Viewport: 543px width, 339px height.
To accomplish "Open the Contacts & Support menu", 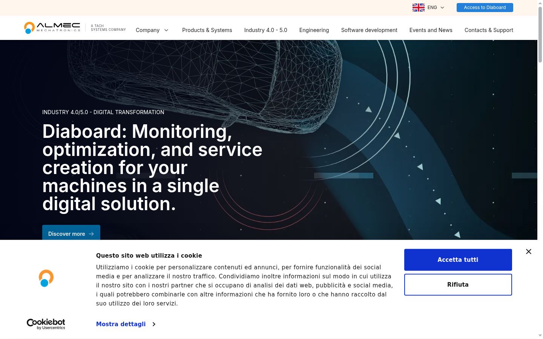I will point(489,30).
